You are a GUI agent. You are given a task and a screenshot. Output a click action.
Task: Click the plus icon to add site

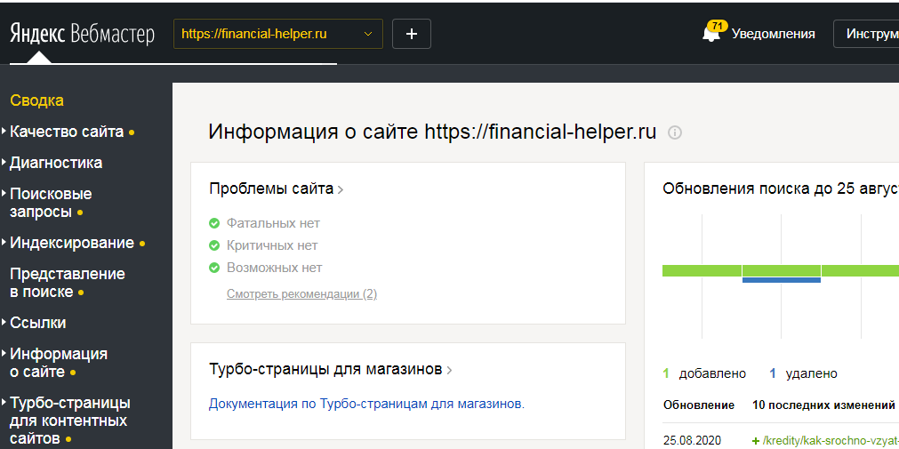[411, 34]
